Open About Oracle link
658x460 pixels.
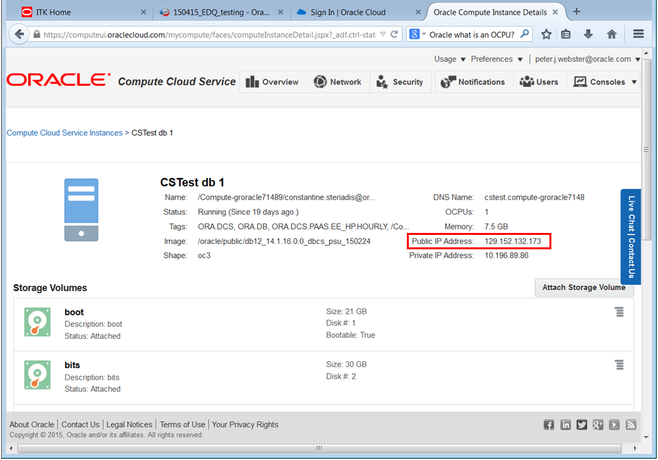pos(32,424)
